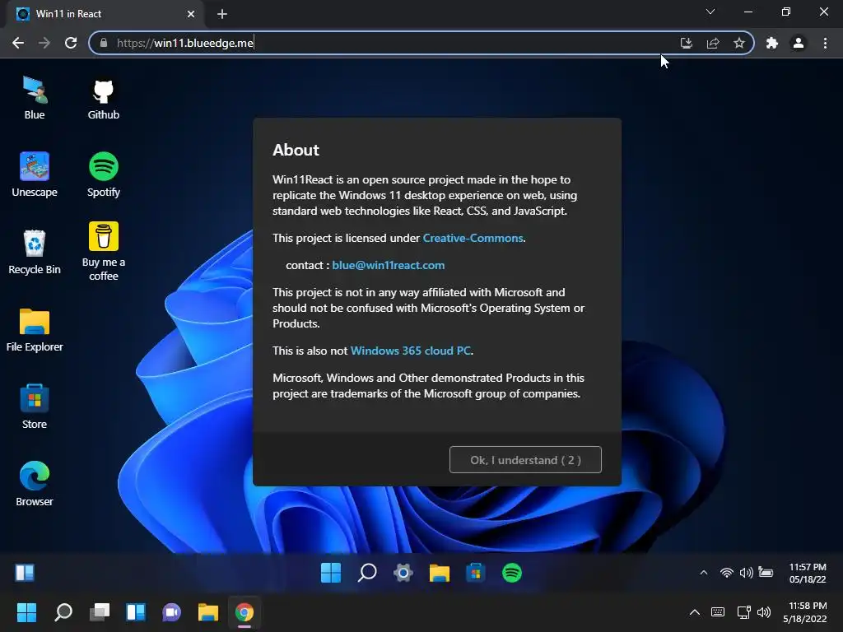Show hidden icons on host system tray
This screenshot has height=632, width=843.
pyautogui.click(x=695, y=612)
